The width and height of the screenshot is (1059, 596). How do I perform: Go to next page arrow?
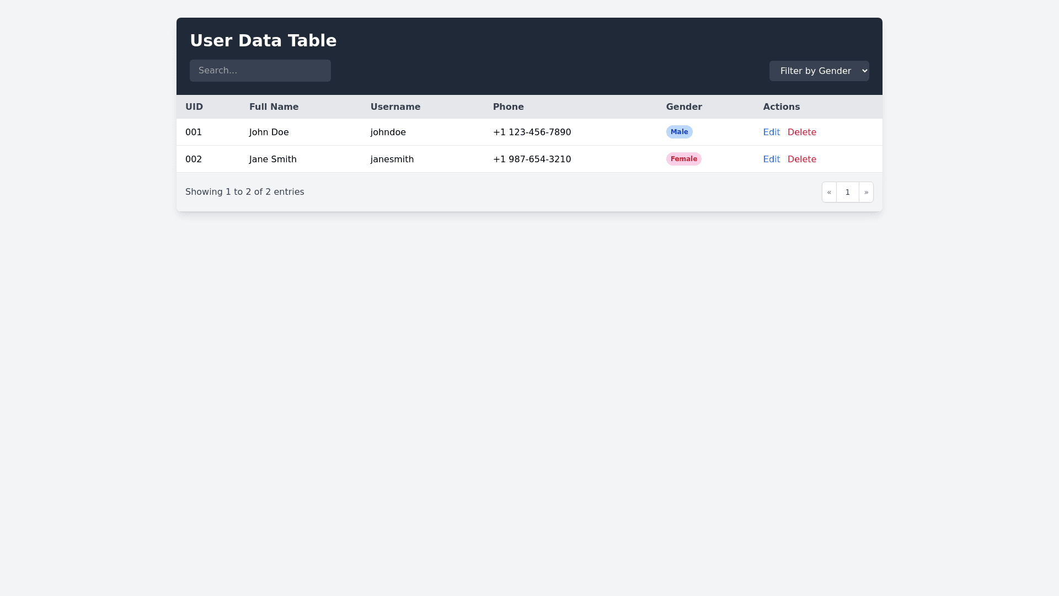(866, 192)
